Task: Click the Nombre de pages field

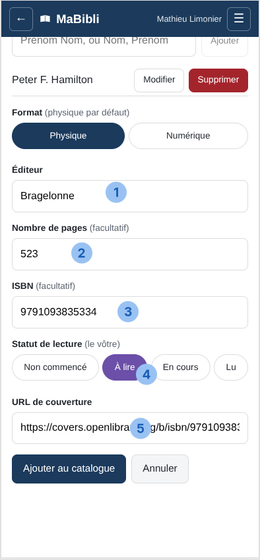Action: click(x=130, y=255)
